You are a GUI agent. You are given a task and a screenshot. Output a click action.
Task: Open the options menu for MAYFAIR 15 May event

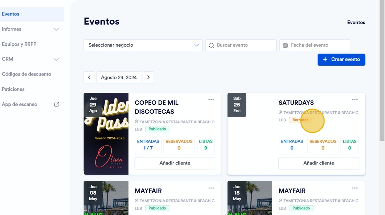[x=355, y=188]
